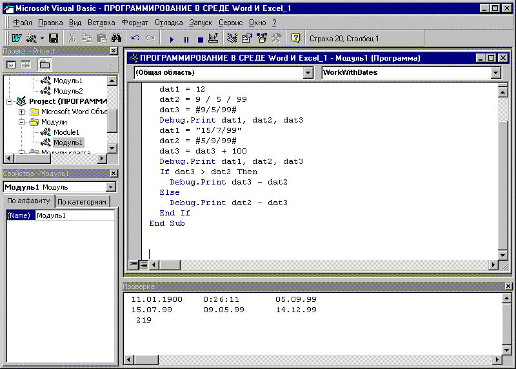This screenshot has height=369, width=516.
Task: Click Project tree horizontal scroll right arrow
Action: 102,158
